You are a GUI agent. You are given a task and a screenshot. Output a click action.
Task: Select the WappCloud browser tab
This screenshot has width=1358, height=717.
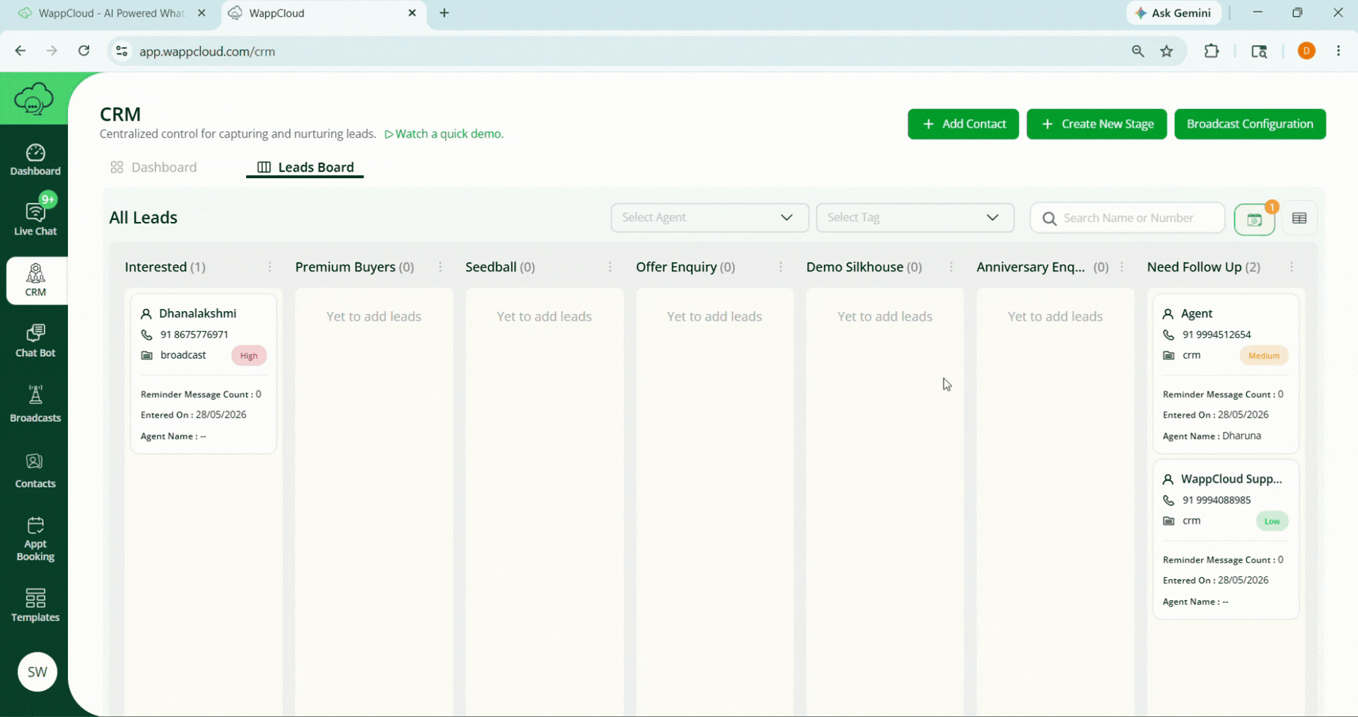pos(324,13)
